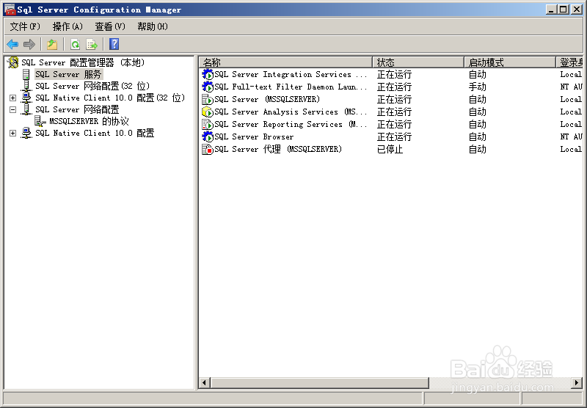This screenshot has width=587, height=408.
Task: Click the Back arrow toolbar icon
Action: pyautogui.click(x=12, y=45)
